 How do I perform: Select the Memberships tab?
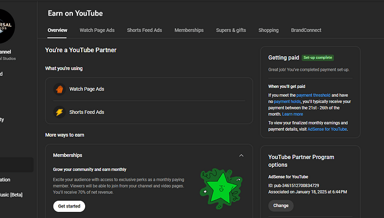(189, 30)
